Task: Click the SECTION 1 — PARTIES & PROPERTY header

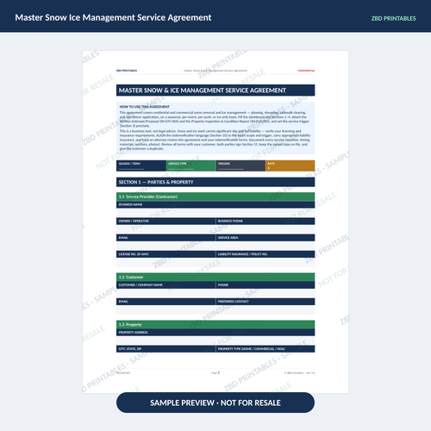Action: (x=215, y=182)
